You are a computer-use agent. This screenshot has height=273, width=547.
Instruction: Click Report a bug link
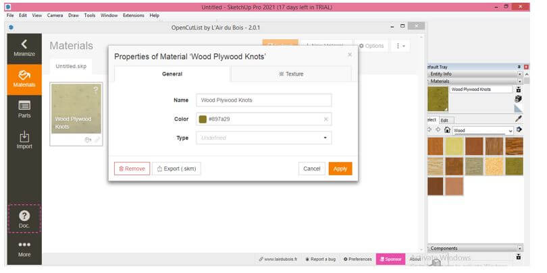pyautogui.click(x=321, y=259)
